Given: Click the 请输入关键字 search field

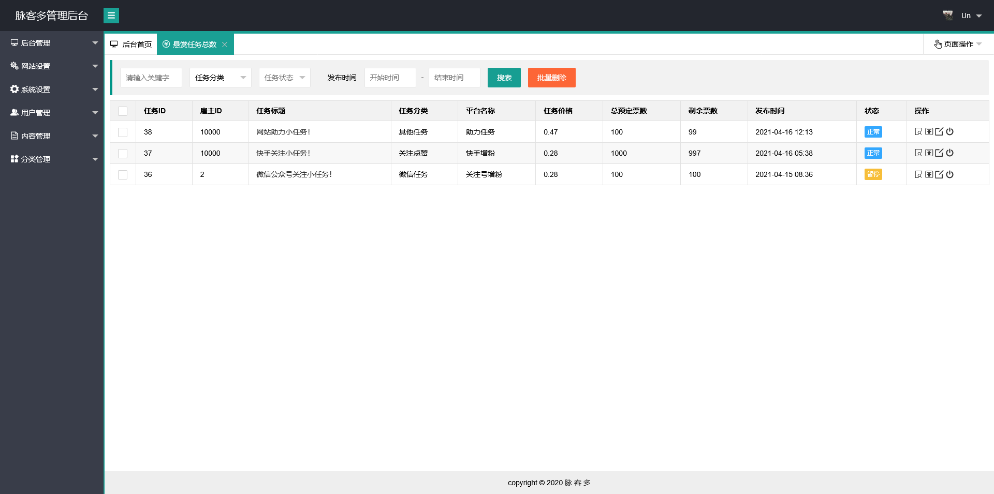Looking at the screenshot, I should coord(151,78).
